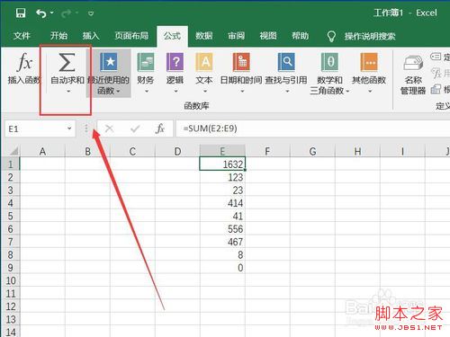The image size is (450, 337).
Task: Select column C header
Action: tap(132, 151)
